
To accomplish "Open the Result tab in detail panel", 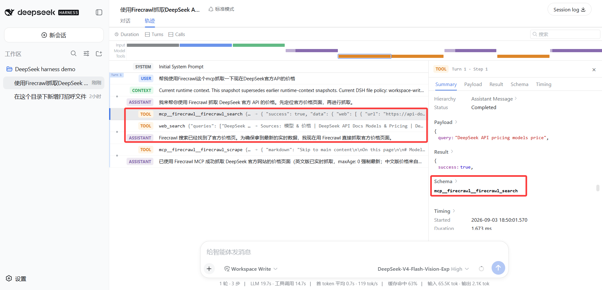I will [x=496, y=84].
